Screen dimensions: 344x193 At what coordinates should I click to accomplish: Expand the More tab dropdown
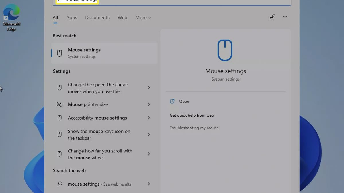coord(143,17)
